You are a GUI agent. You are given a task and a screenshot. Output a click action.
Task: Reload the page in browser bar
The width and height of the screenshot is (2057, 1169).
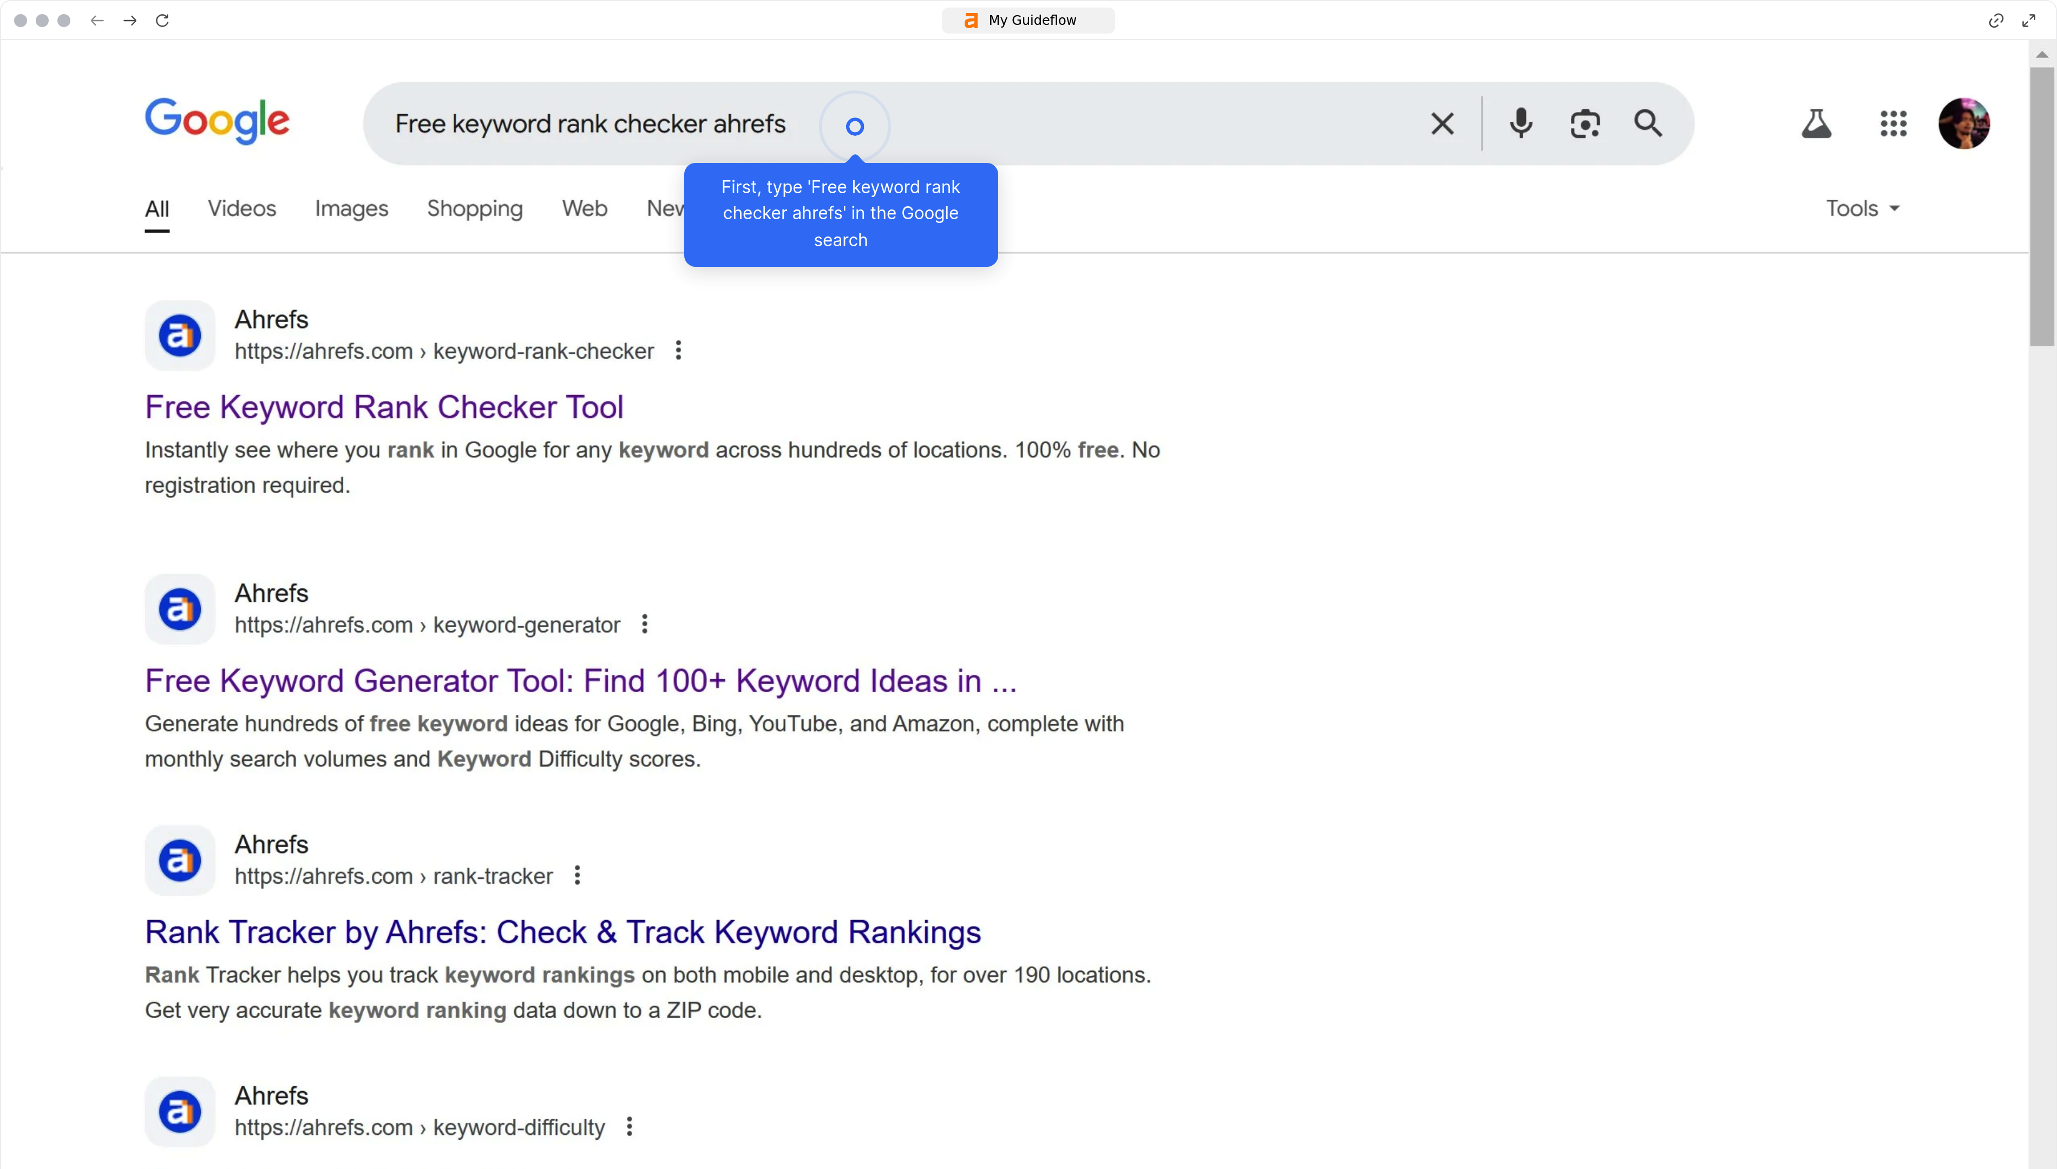tap(162, 20)
